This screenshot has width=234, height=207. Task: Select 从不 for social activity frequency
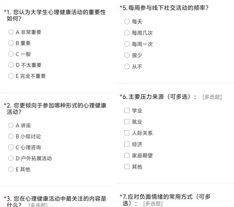(x=127, y=66)
